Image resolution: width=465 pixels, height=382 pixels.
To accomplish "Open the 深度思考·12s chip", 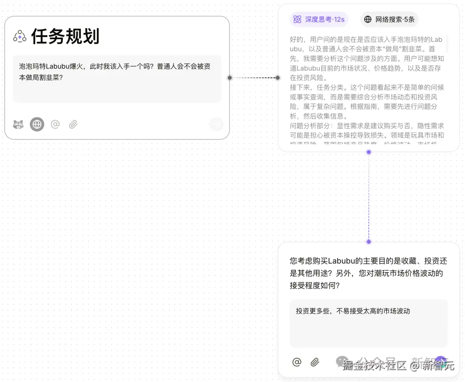I will pos(319,19).
